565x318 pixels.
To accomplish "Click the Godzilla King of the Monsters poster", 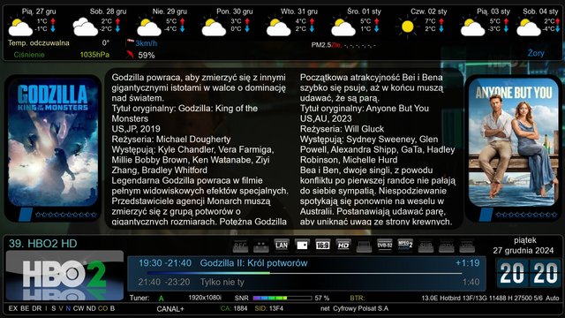I will pyautogui.click(x=53, y=142).
